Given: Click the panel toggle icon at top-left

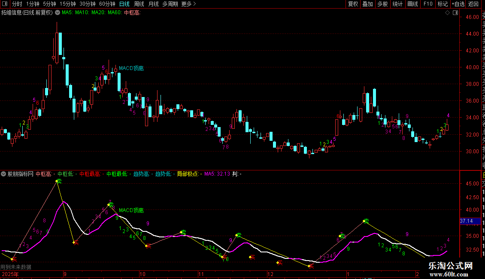Looking at the screenshot, I should [5, 4].
